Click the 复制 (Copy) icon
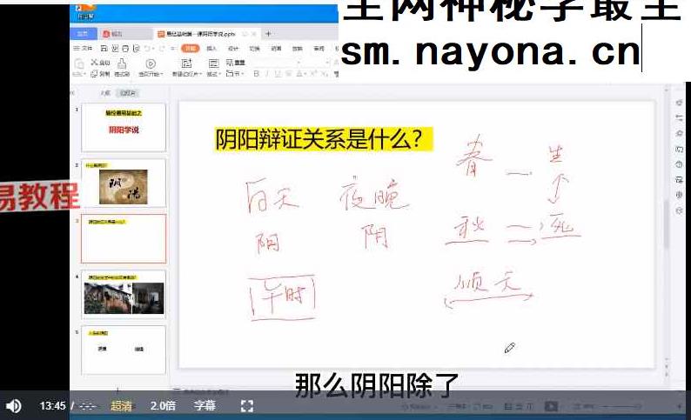The height and width of the screenshot is (420, 691). coord(94,74)
